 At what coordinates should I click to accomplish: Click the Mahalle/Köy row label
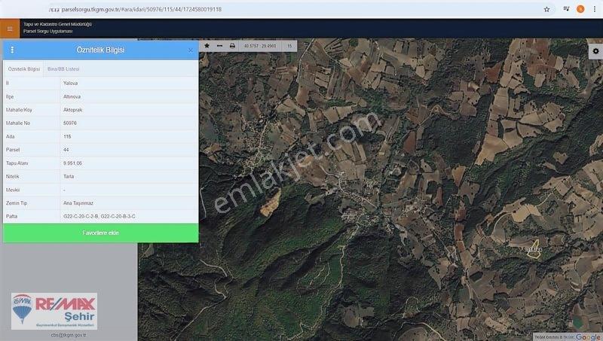pos(19,110)
